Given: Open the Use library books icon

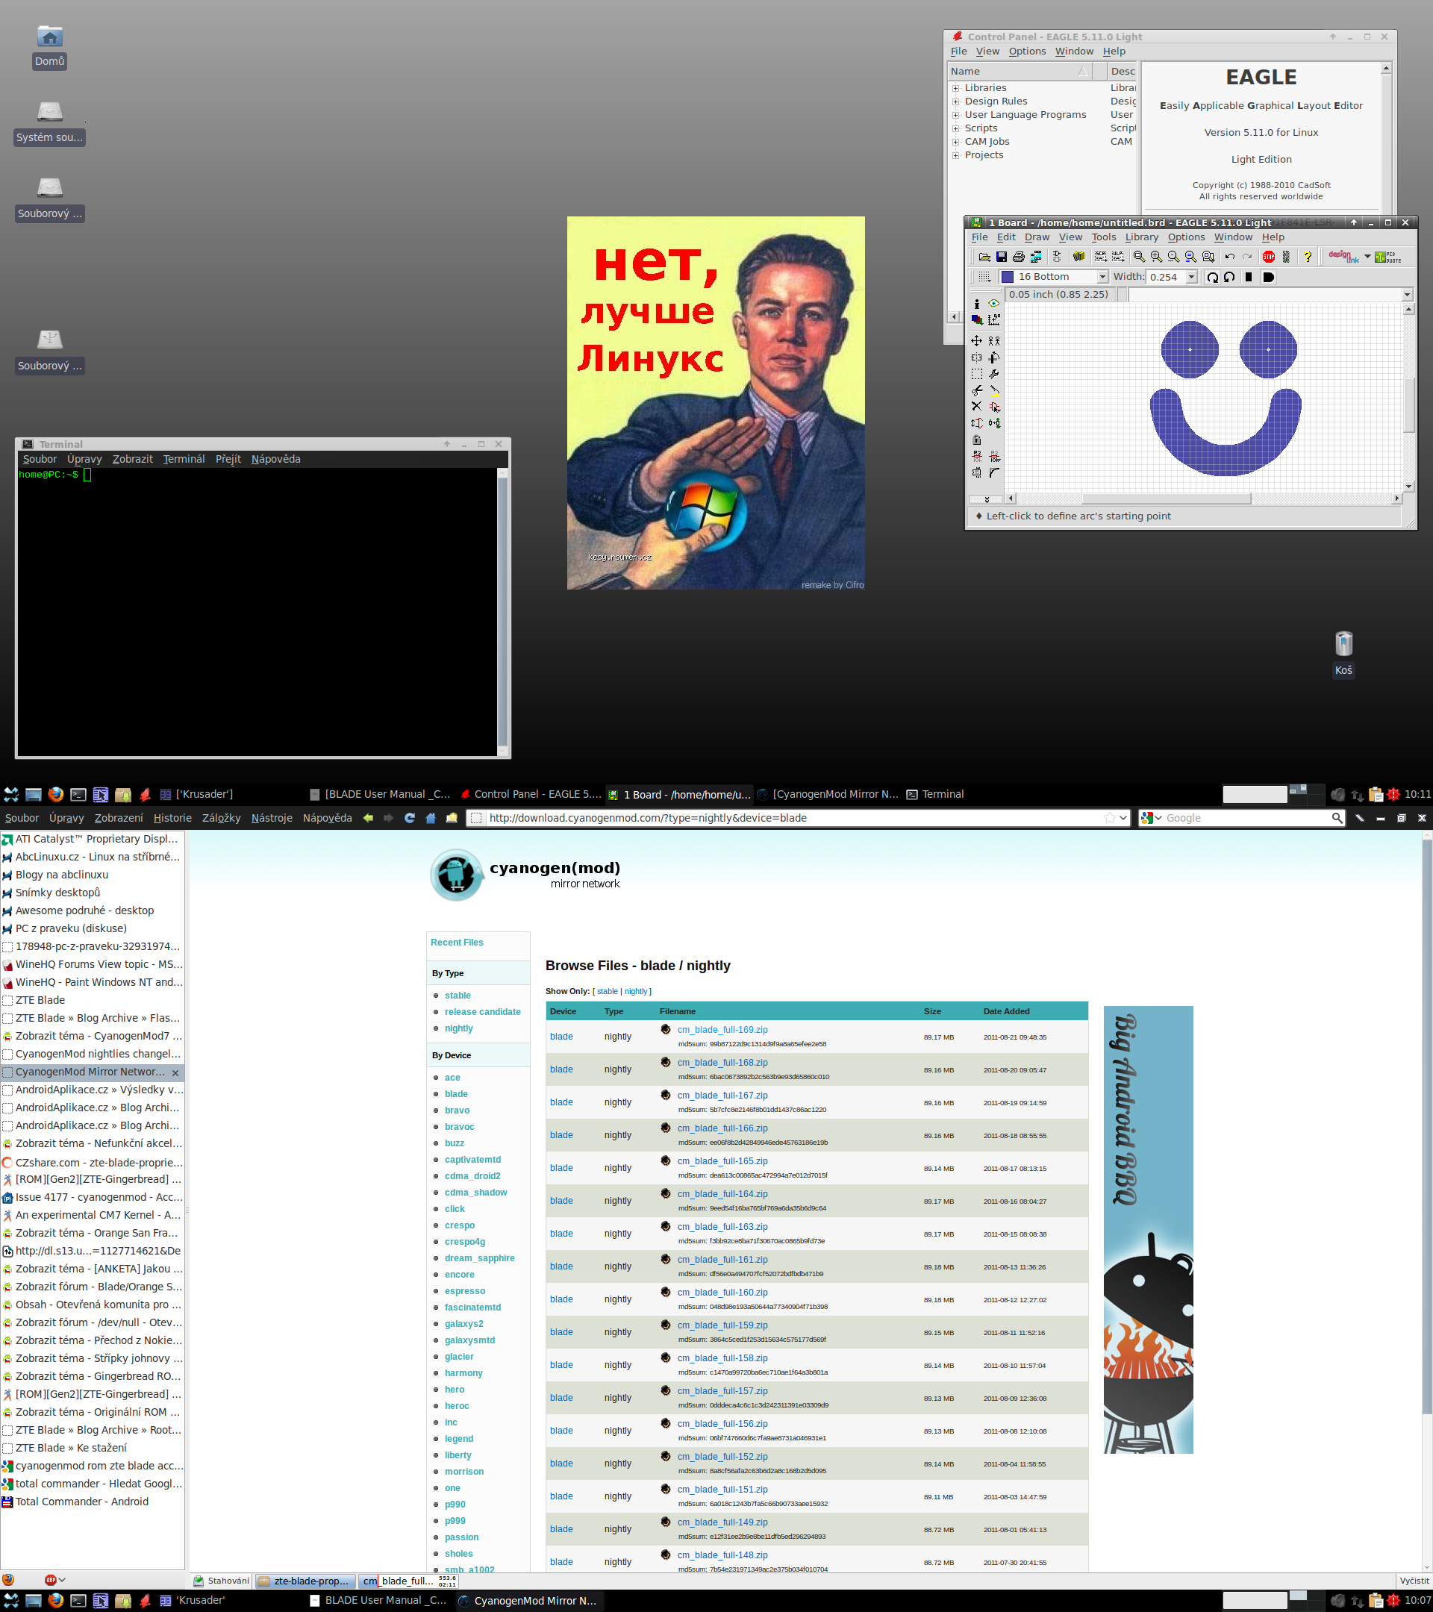Looking at the screenshot, I should tap(1078, 257).
